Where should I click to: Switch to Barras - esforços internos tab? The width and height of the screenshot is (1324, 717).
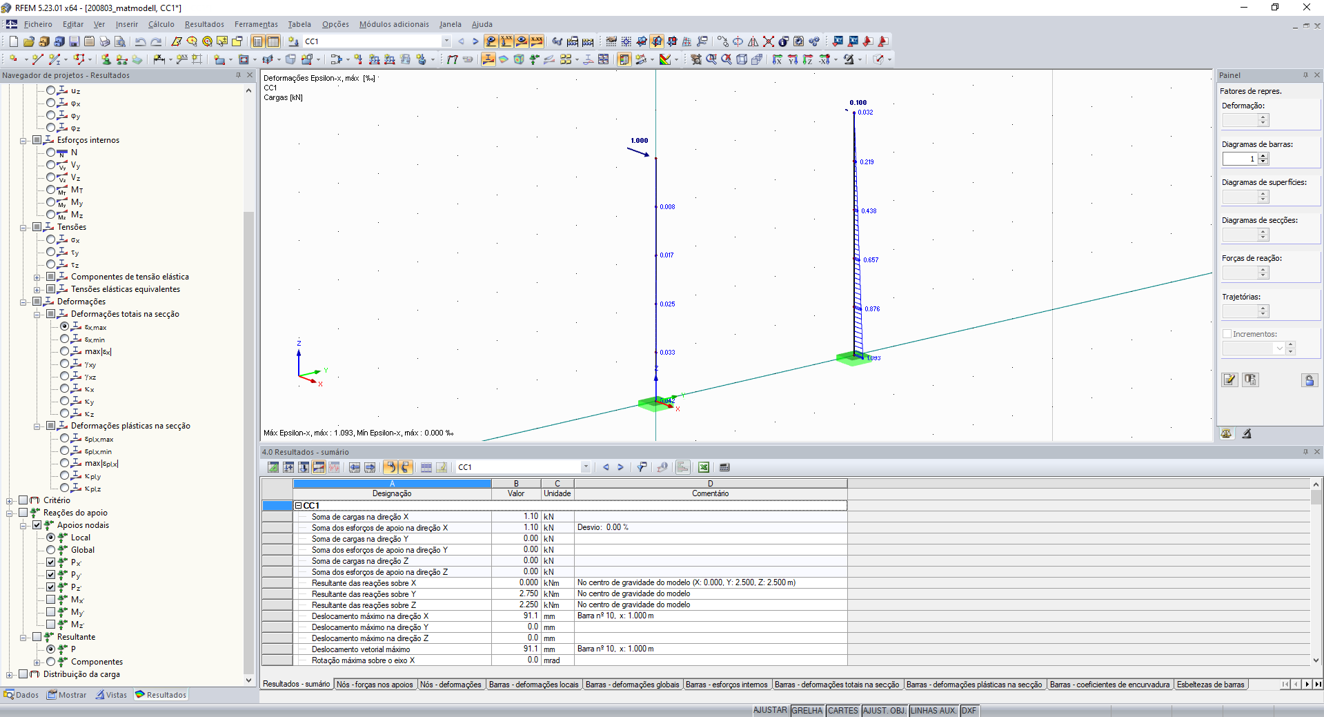click(x=727, y=685)
